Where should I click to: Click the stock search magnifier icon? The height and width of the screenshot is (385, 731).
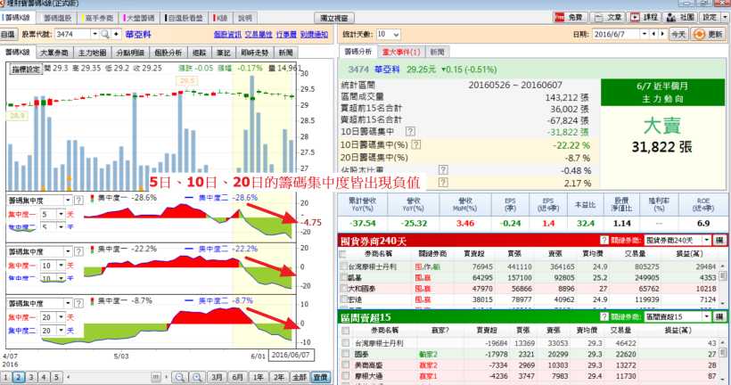point(105,34)
